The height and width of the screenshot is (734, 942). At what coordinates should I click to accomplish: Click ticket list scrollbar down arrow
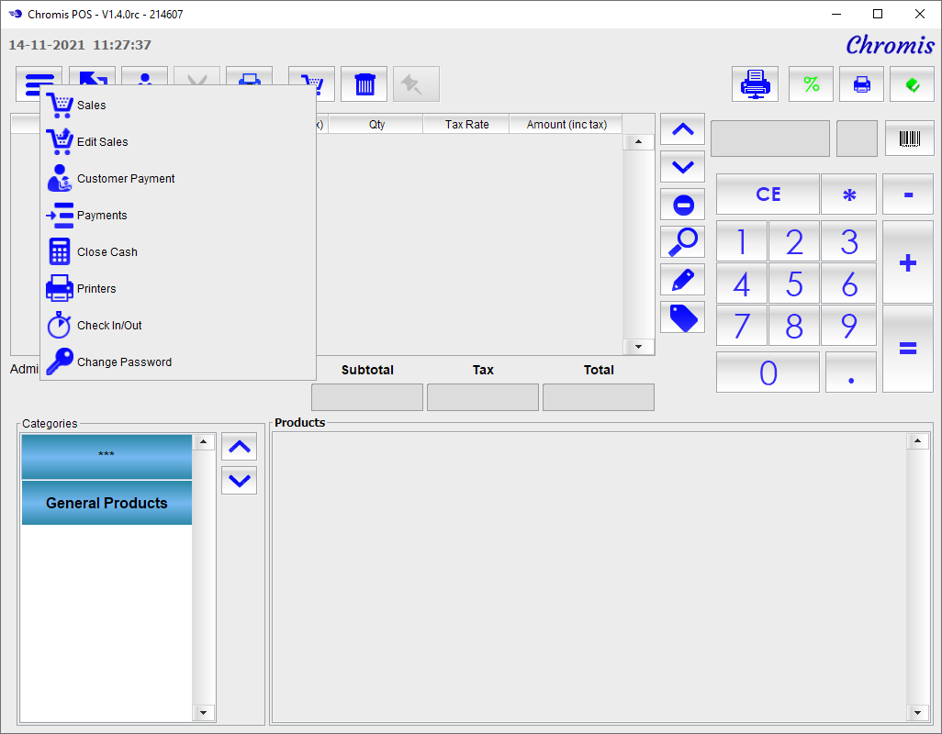pyautogui.click(x=638, y=346)
